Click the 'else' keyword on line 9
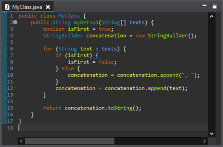Image resolution: width=223 pixels, height=147 pixels. point(68,69)
